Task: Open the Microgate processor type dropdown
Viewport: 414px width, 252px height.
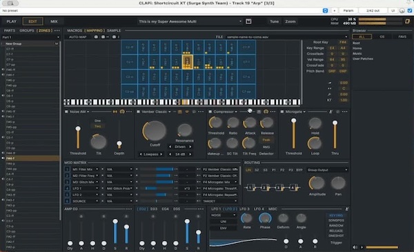Action: click(x=295, y=112)
